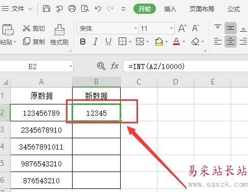Click the print icon
Viewport: 248px width, 192px height.
coord(72,8)
